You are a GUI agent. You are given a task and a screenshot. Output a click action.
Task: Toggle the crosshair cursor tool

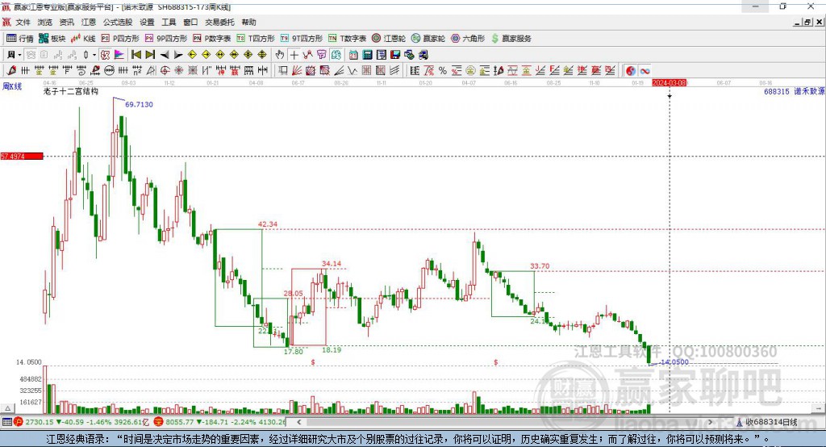tap(294, 55)
